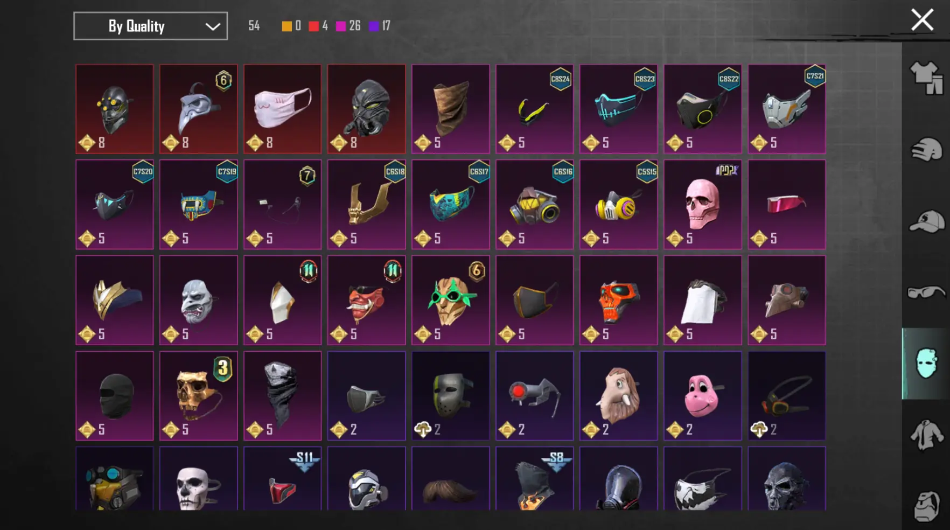Click the dropdown chevron arrow
Screen dimensions: 950x530
tap(213, 26)
